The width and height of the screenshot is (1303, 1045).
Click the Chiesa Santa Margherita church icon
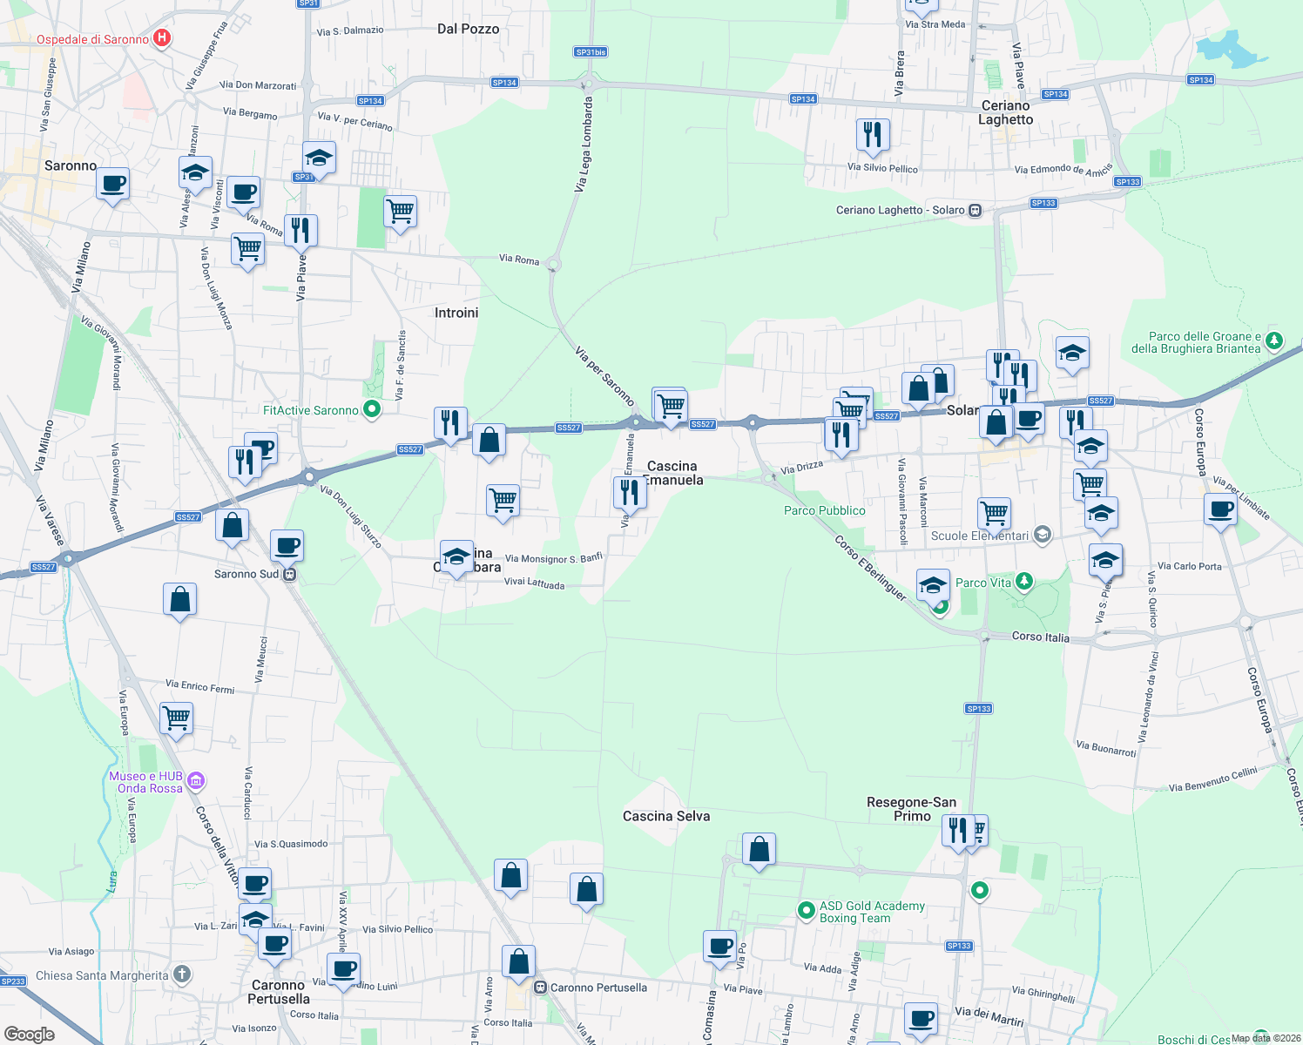[180, 974]
